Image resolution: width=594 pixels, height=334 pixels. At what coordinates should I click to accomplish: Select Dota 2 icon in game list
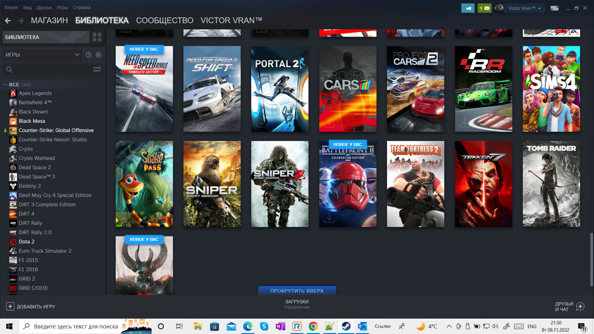click(x=13, y=242)
